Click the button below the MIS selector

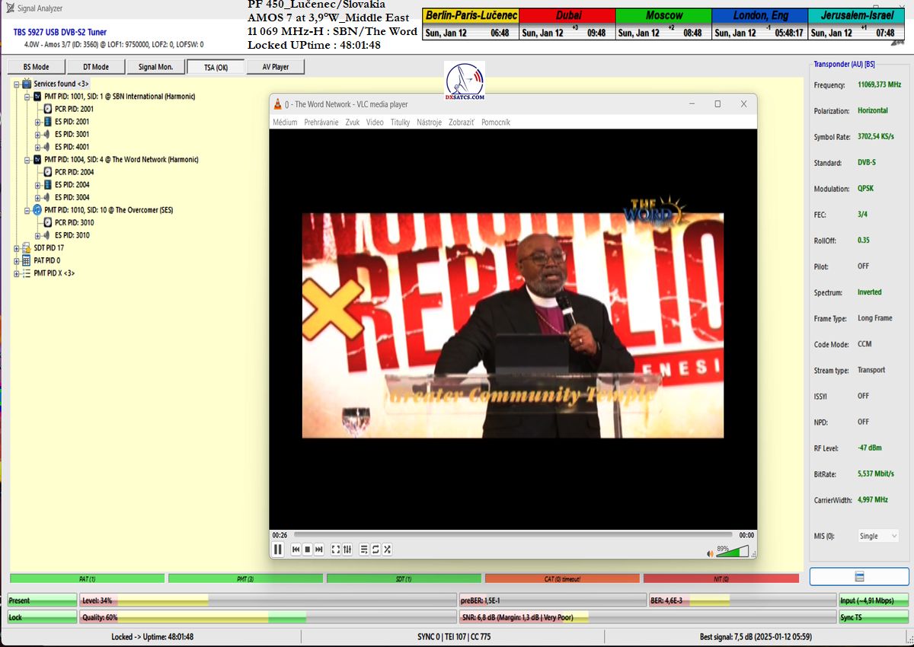point(859,576)
